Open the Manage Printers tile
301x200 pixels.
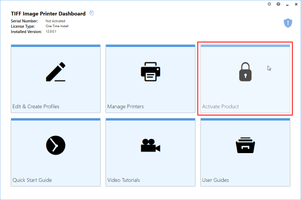tap(150, 79)
